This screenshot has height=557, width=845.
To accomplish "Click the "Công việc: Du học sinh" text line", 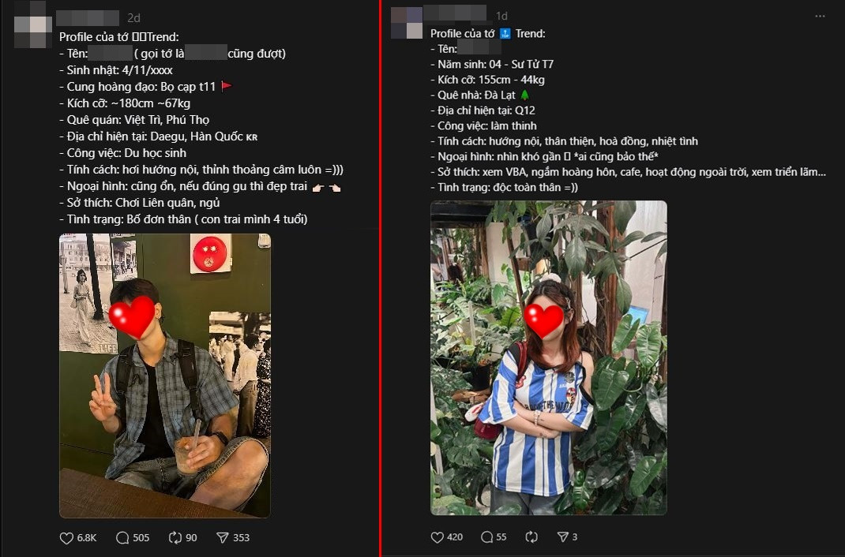I will click(x=122, y=153).
